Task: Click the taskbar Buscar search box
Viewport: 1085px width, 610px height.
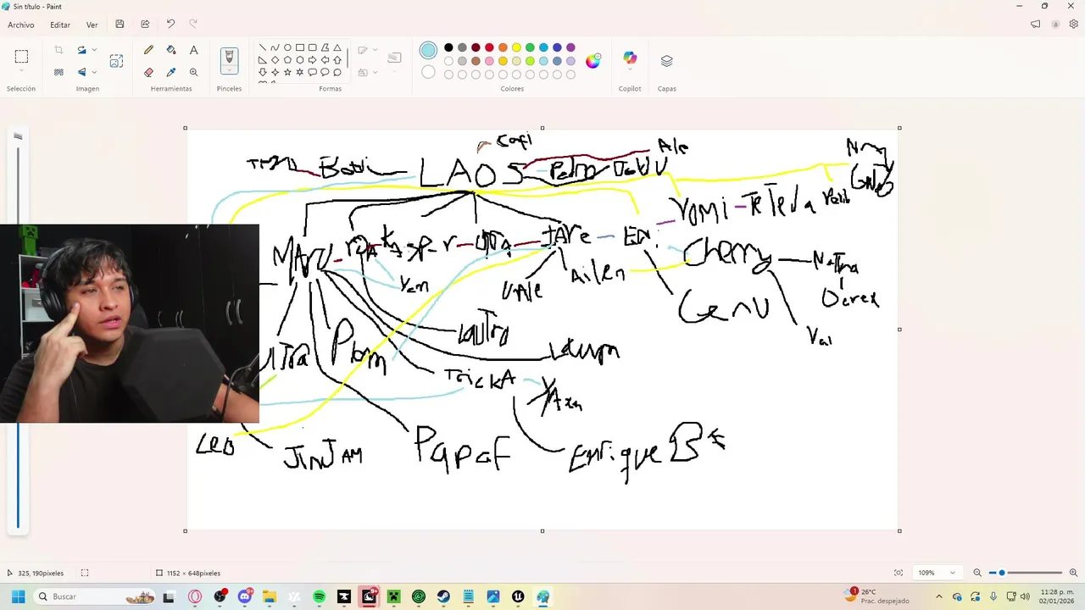Action: (96, 596)
